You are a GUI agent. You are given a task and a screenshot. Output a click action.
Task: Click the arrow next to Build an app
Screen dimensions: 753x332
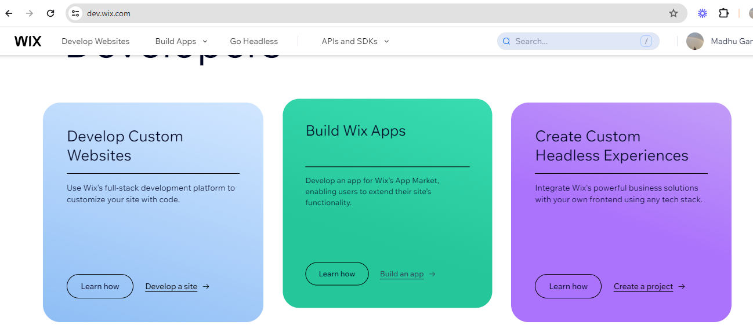[432, 274]
